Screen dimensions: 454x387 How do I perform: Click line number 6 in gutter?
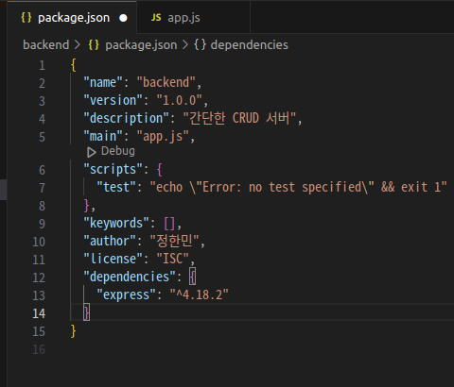coord(42,170)
